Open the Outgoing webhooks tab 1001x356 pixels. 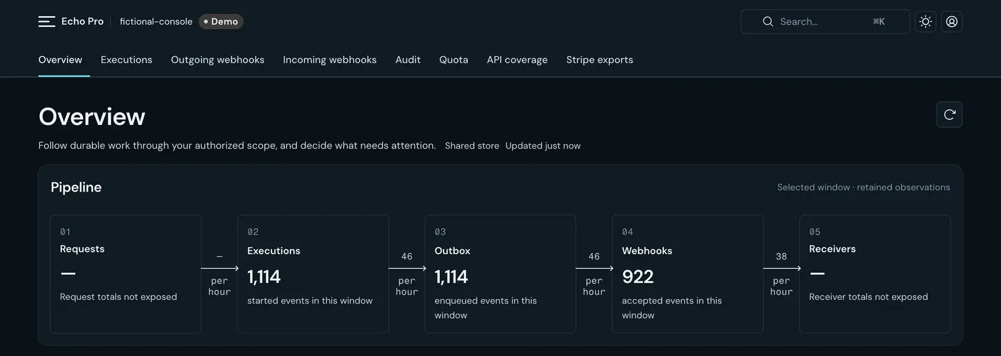coord(218,59)
